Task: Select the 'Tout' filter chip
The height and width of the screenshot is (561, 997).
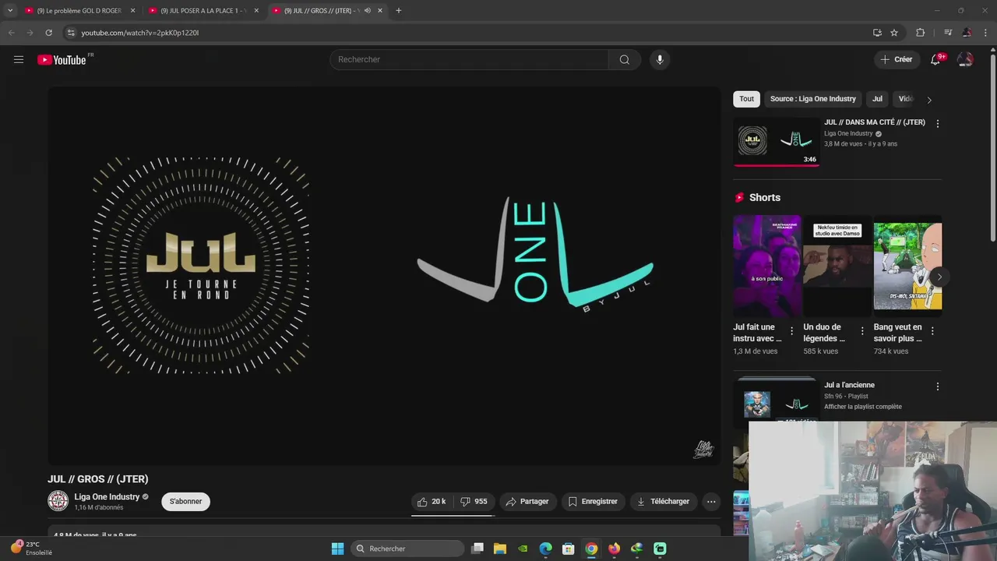Action: (746, 99)
